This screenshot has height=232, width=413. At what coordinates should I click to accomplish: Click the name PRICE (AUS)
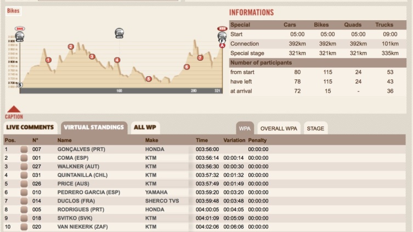point(73,184)
